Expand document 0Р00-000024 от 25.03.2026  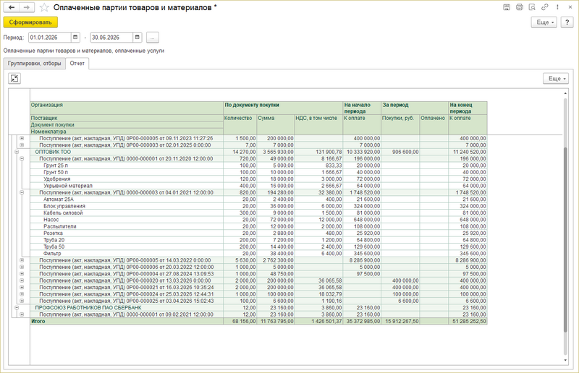pyautogui.click(x=22, y=294)
